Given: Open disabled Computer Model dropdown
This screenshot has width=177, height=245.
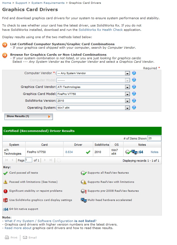Looking at the screenshot, I should (x=127, y=80).
